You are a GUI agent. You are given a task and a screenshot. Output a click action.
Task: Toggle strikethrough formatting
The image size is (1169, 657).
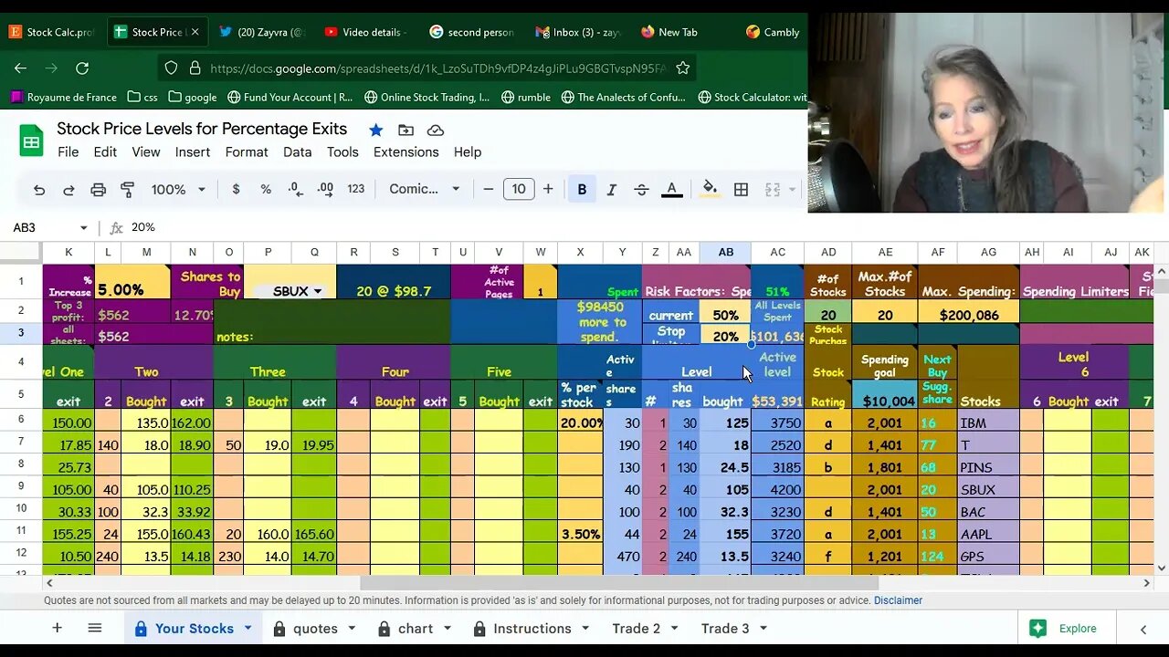coord(641,190)
